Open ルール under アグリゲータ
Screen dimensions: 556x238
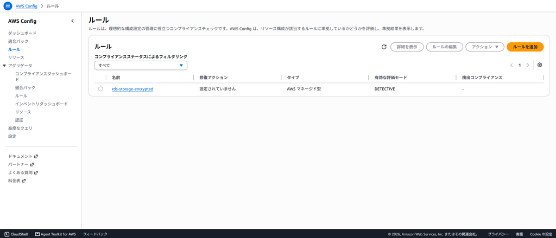point(21,95)
